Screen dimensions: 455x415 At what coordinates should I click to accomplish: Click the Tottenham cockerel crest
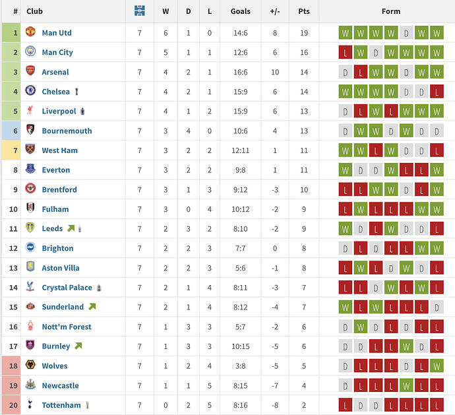click(x=30, y=405)
